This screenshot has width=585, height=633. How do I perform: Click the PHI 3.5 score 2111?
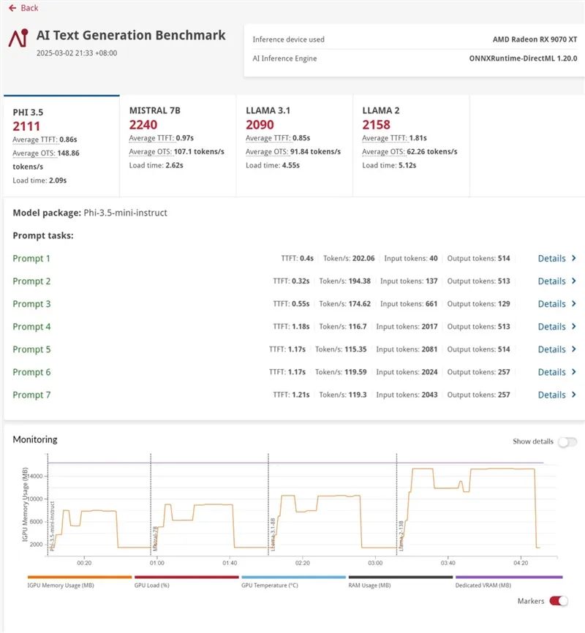pos(26,126)
